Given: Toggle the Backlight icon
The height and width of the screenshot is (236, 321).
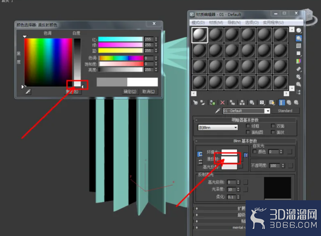Looking at the screenshot, I should coord(299,38).
